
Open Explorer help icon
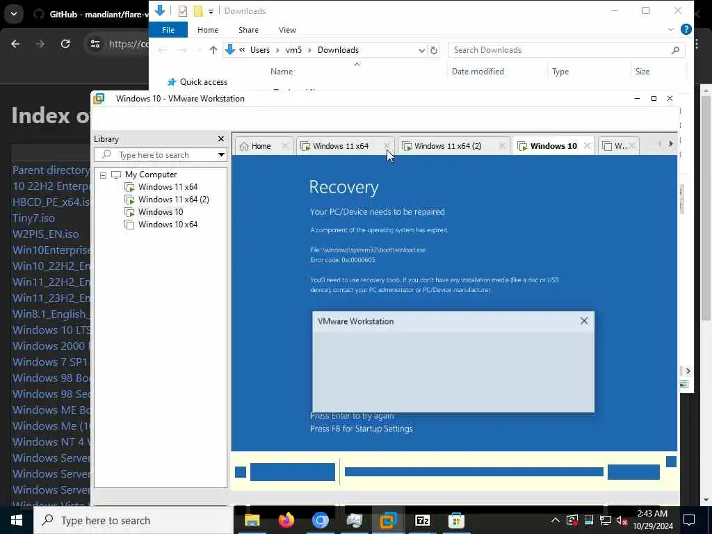pyautogui.click(x=686, y=29)
